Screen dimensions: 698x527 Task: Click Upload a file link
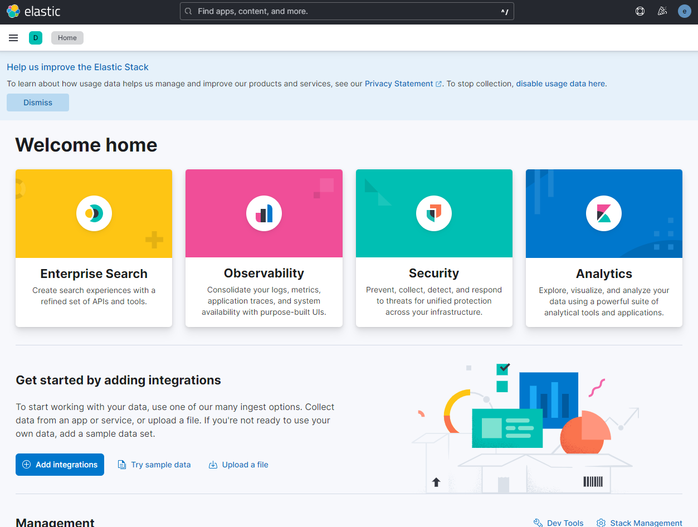(245, 465)
